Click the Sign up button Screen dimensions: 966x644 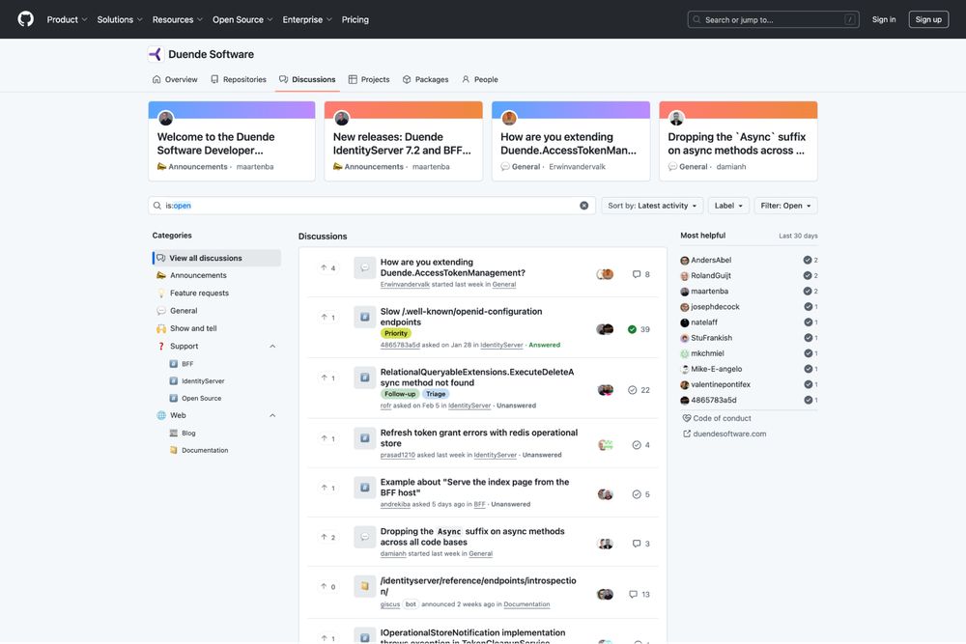pos(928,19)
